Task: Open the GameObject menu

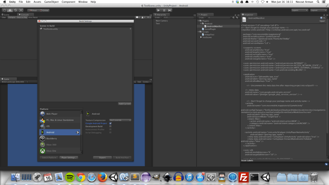Action: (52, 2)
